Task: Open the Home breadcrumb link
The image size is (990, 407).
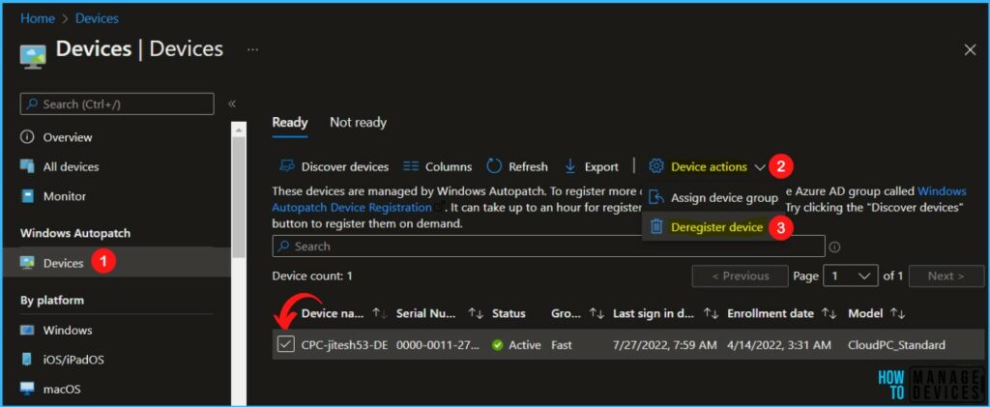Action: pyautogui.click(x=38, y=18)
